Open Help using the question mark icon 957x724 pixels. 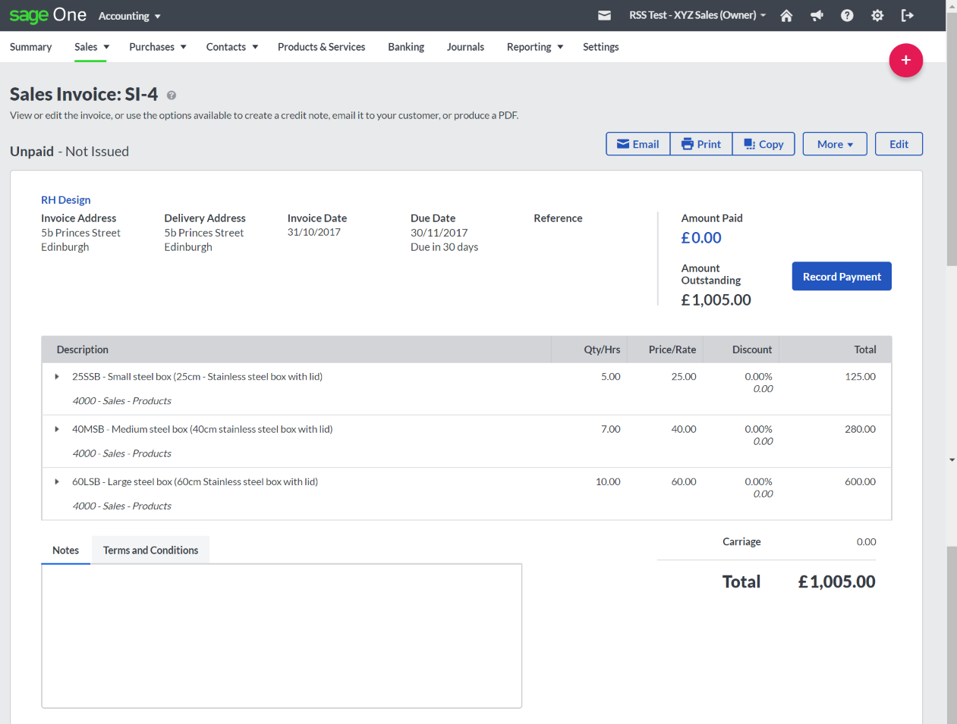847,15
